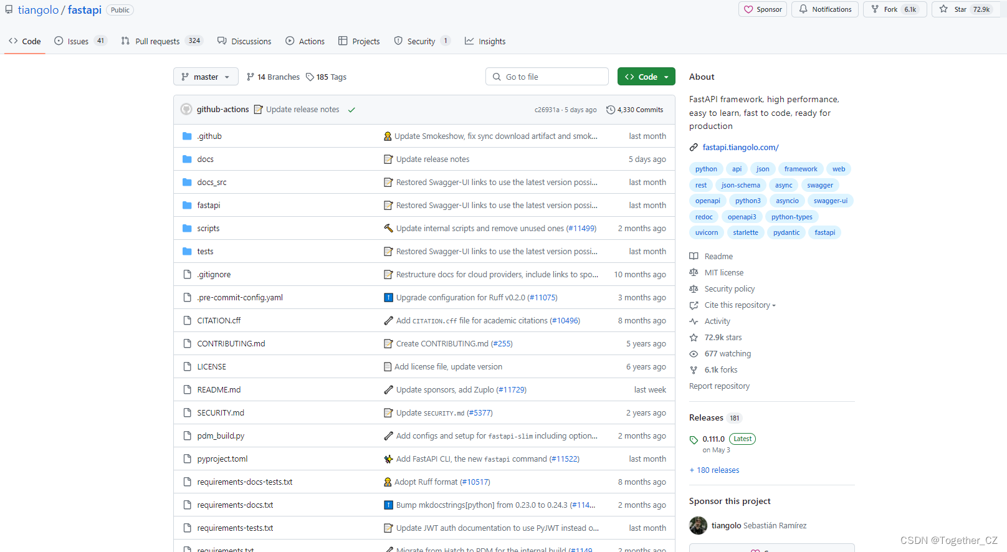This screenshot has width=1007, height=552.
Task: Open pdm_build.py file
Action: coord(221,435)
